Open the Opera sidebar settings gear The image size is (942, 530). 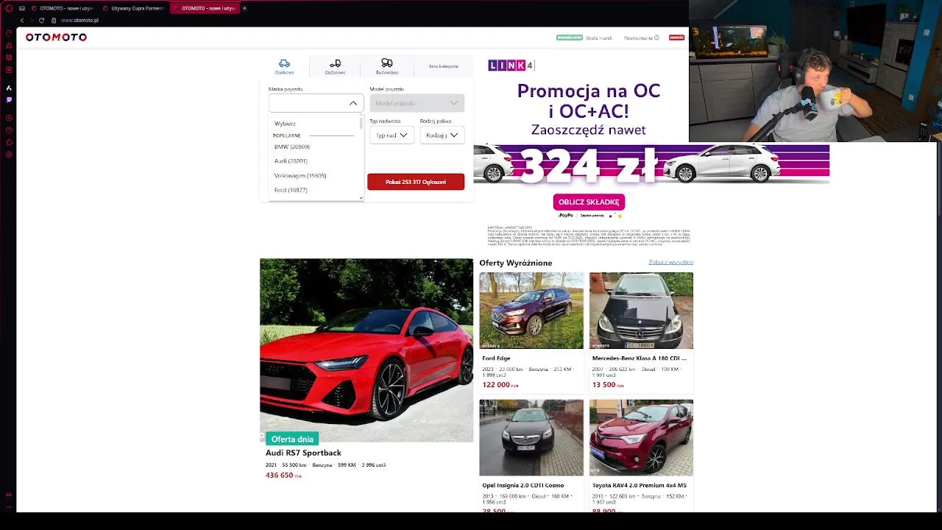pyautogui.click(x=9, y=155)
